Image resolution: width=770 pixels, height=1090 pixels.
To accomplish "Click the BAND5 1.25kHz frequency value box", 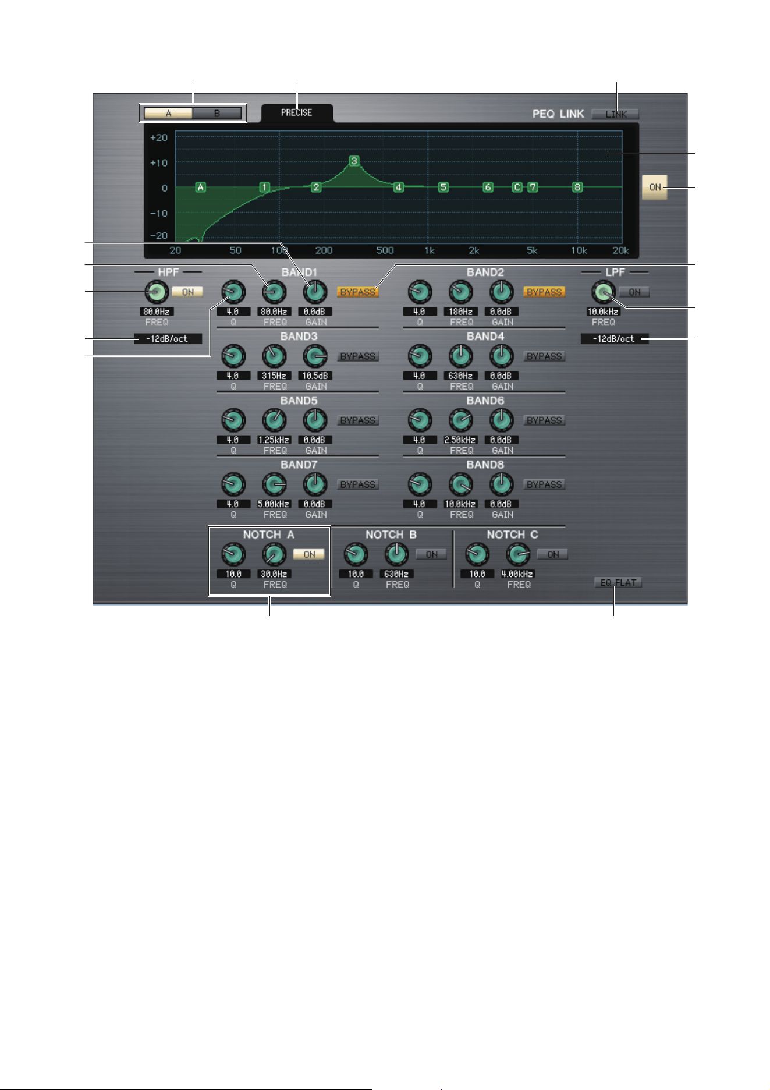I will point(274,440).
